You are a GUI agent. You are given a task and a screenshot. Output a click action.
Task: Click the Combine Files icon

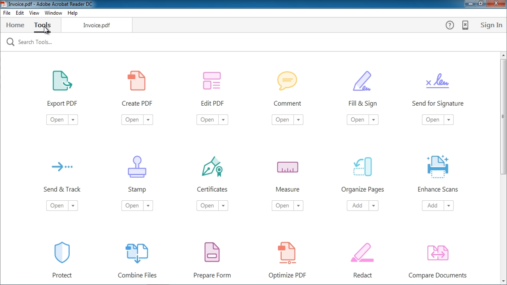coord(137,253)
